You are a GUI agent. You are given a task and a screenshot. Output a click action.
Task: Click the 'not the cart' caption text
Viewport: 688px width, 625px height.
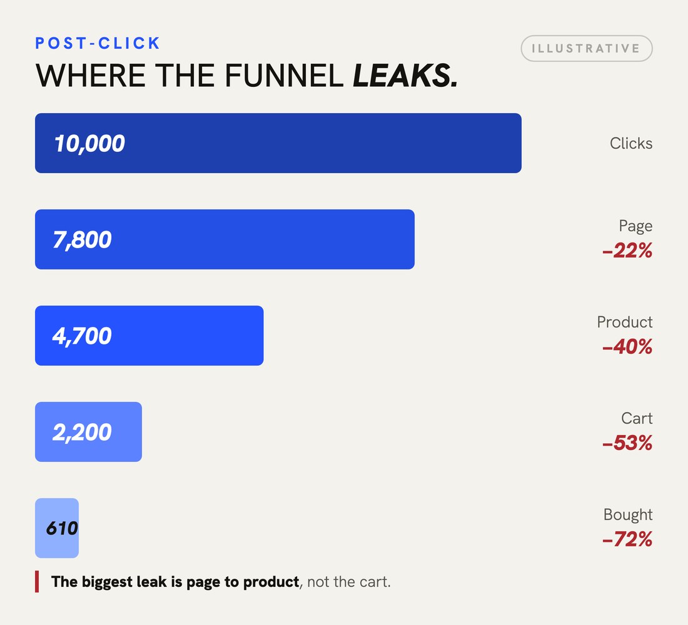coord(349,582)
